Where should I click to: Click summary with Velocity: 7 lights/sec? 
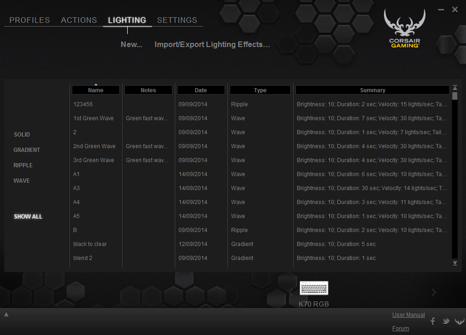pyautogui.click(x=371, y=132)
